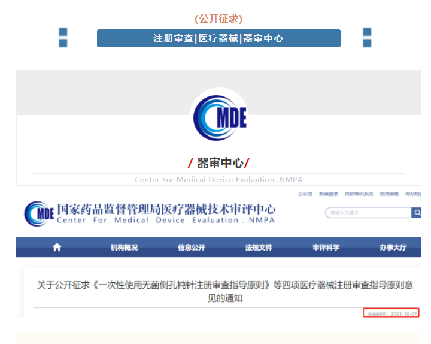Image resolution: width=431 pixels, height=344 pixels.
Task: Click the left blue squares decoration icon
Action: (63, 38)
